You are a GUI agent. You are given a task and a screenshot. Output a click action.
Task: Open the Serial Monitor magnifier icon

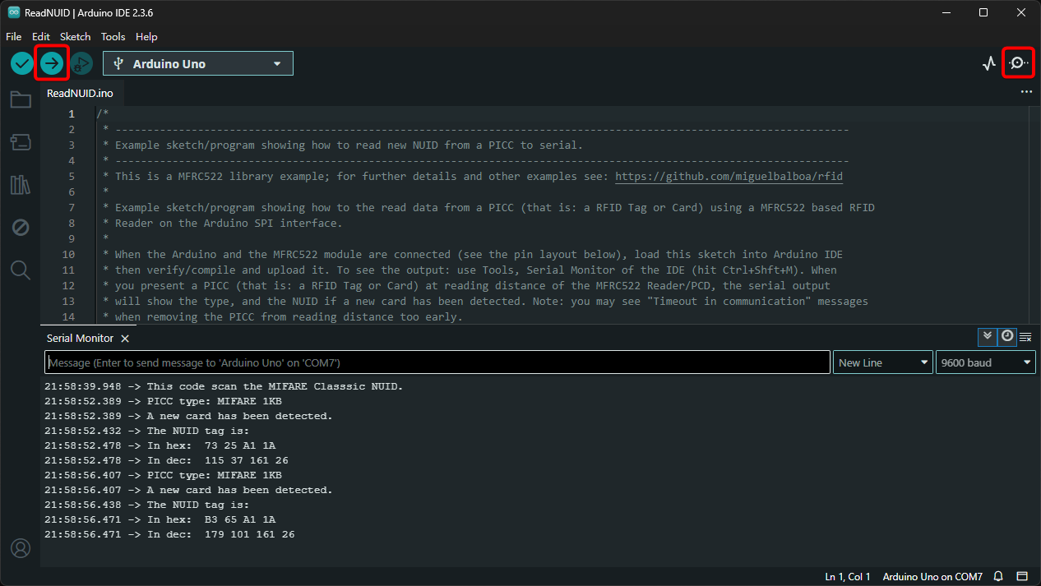pos(1018,62)
